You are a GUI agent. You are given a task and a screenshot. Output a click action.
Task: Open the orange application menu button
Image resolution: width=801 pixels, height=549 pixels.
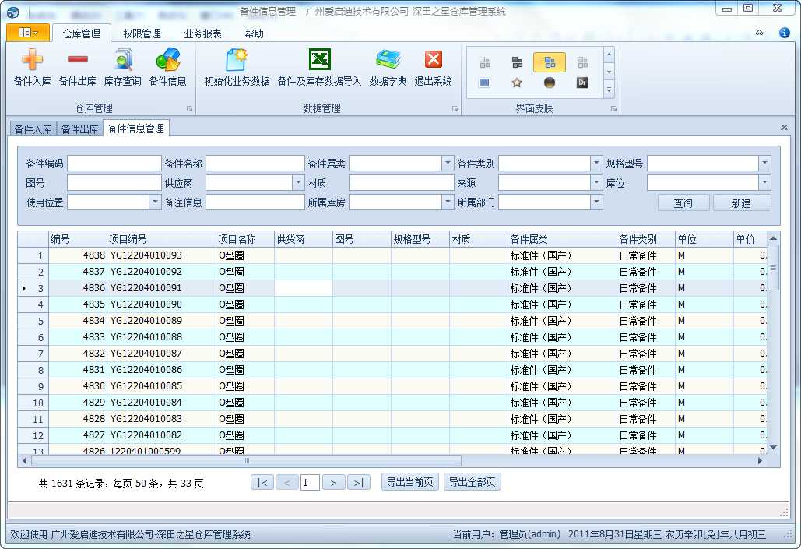(x=28, y=33)
